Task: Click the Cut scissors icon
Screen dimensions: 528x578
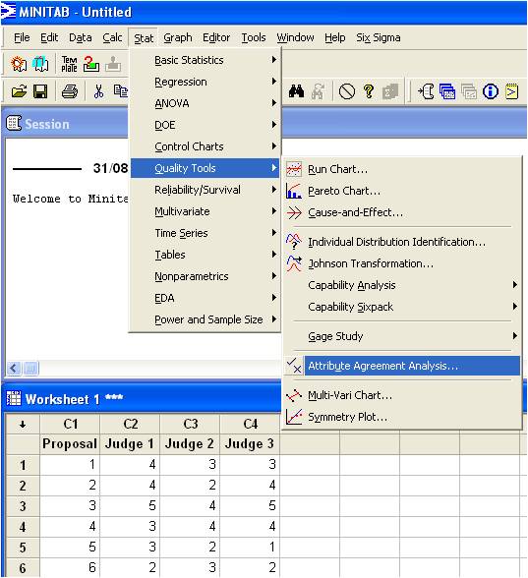Action: (98, 91)
